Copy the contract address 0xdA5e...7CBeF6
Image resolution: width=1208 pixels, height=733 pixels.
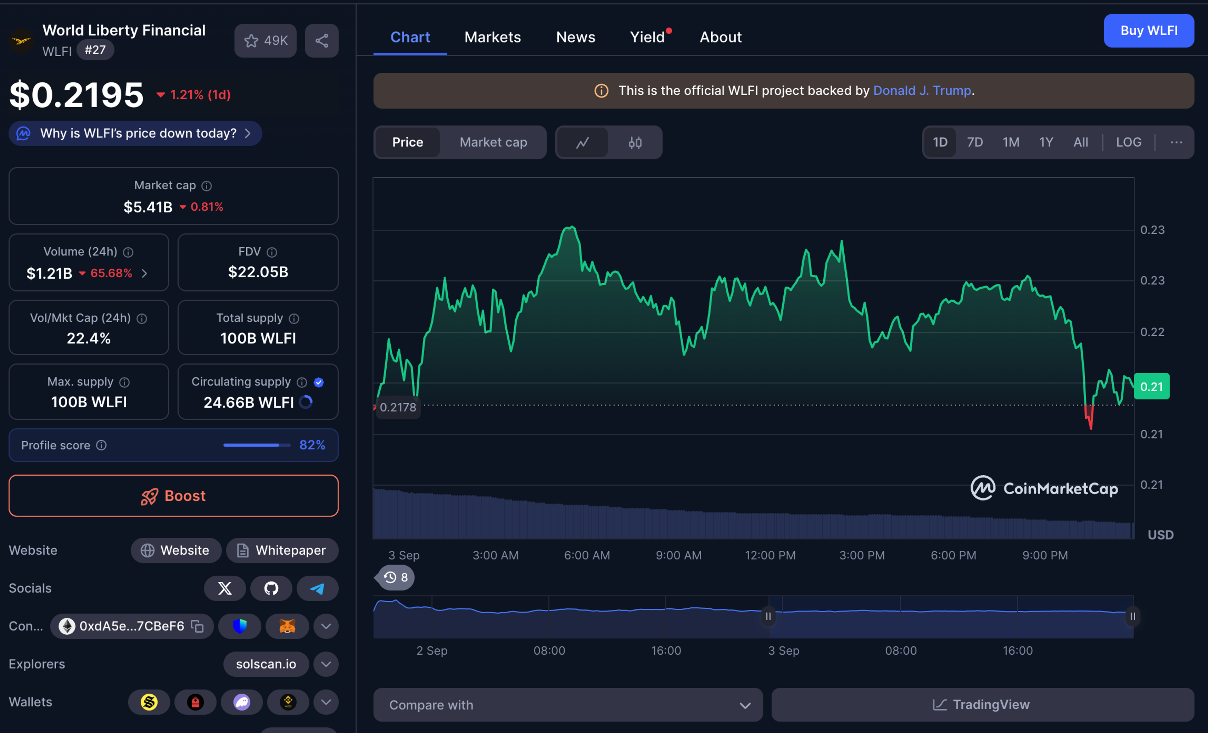click(197, 626)
